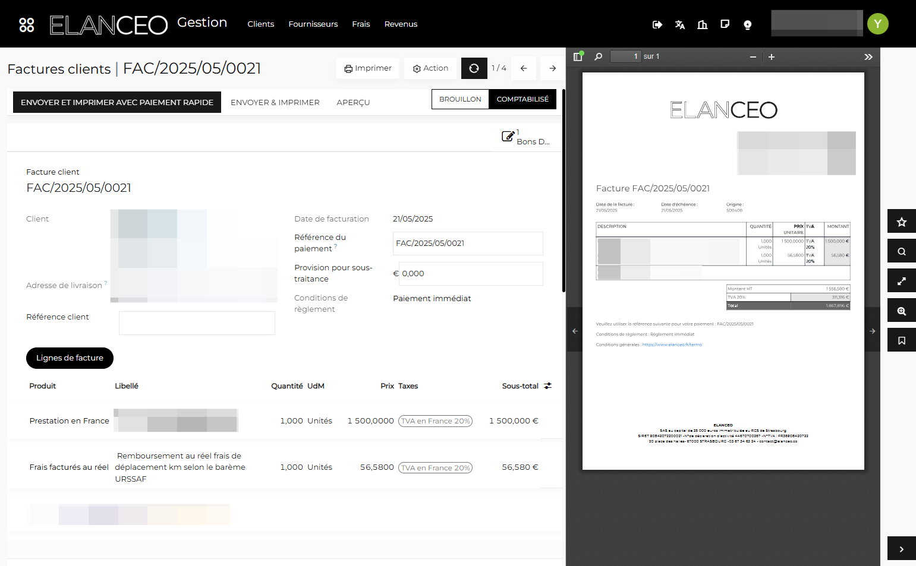
Task: Click the TVA en France 20% tag on Prestation row
Action: (x=435, y=421)
